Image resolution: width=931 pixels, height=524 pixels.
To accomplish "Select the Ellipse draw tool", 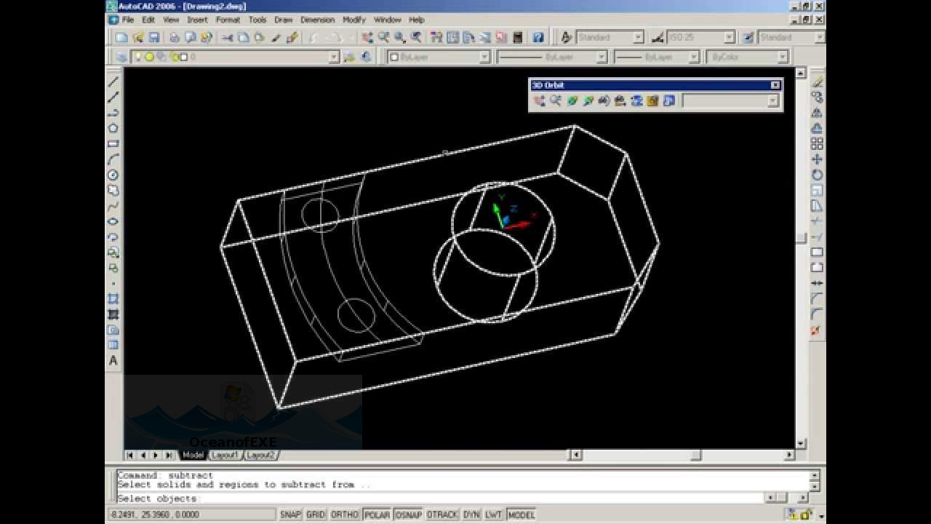I will pyautogui.click(x=113, y=222).
